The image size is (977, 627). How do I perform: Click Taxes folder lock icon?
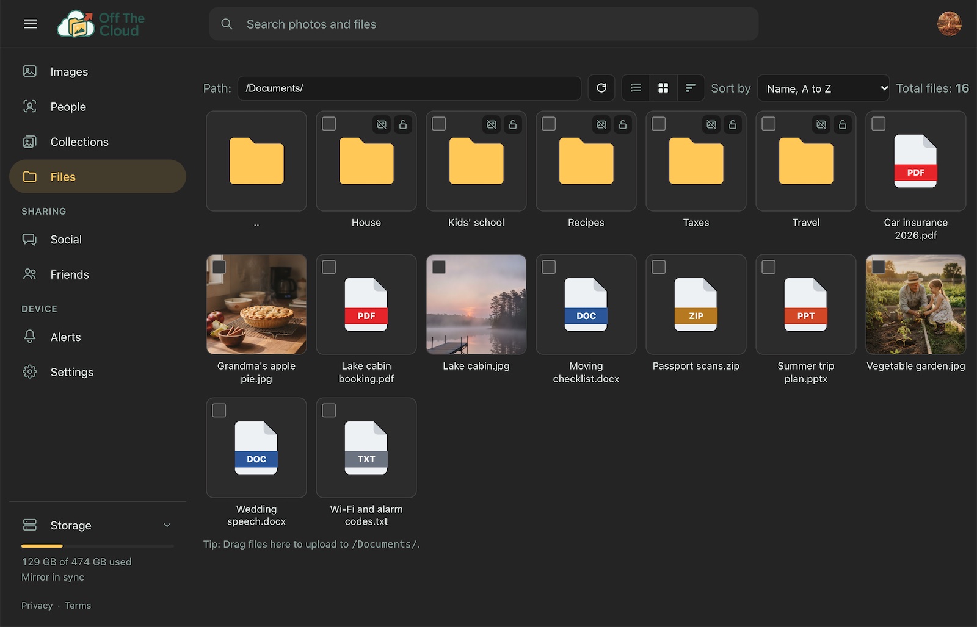[733, 124]
